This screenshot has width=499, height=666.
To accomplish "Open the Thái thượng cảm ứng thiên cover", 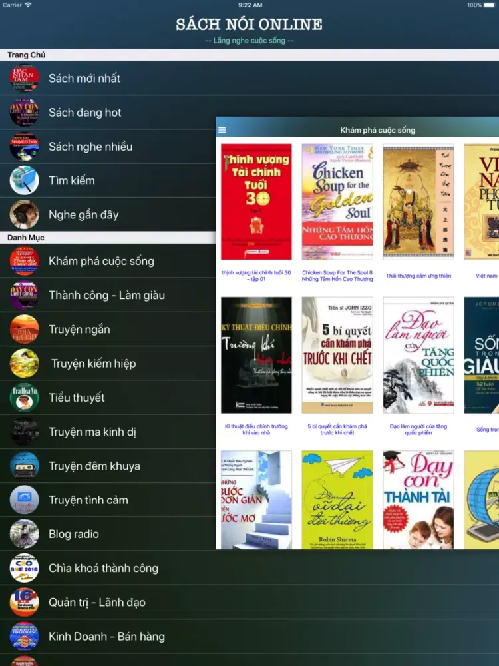I will click(418, 201).
